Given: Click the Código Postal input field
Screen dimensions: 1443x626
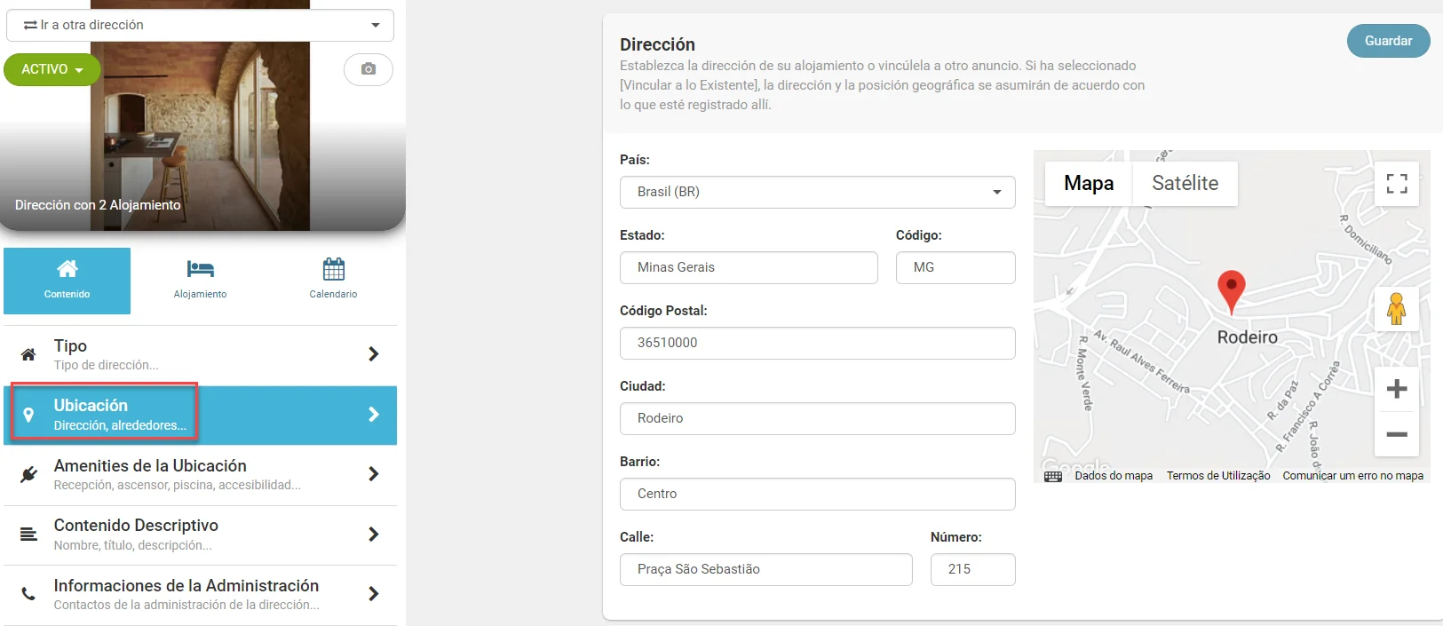Looking at the screenshot, I should click(x=817, y=343).
